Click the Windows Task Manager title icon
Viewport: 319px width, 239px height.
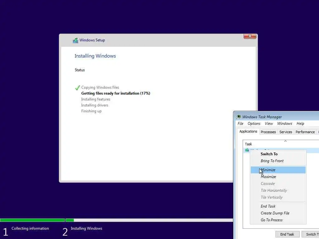[x=238, y=117]
